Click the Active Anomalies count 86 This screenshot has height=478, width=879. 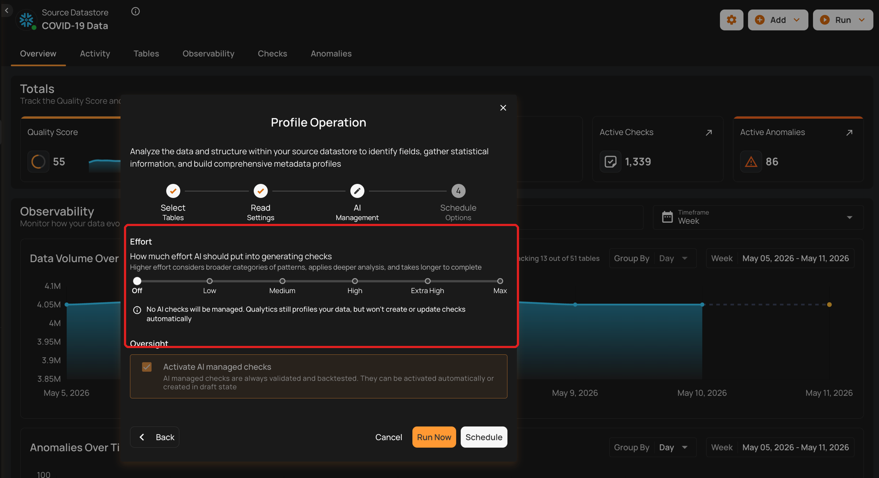(772, 162)
